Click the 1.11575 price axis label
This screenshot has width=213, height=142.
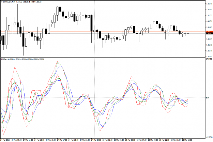(x=209, y=39)
